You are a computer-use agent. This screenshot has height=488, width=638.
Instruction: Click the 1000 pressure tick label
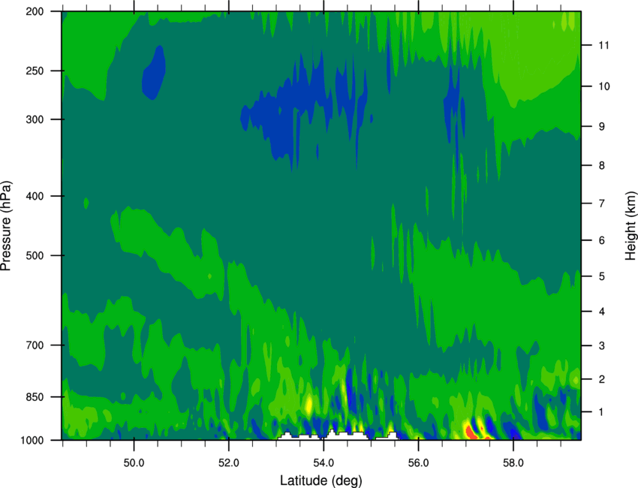point(33,440)
